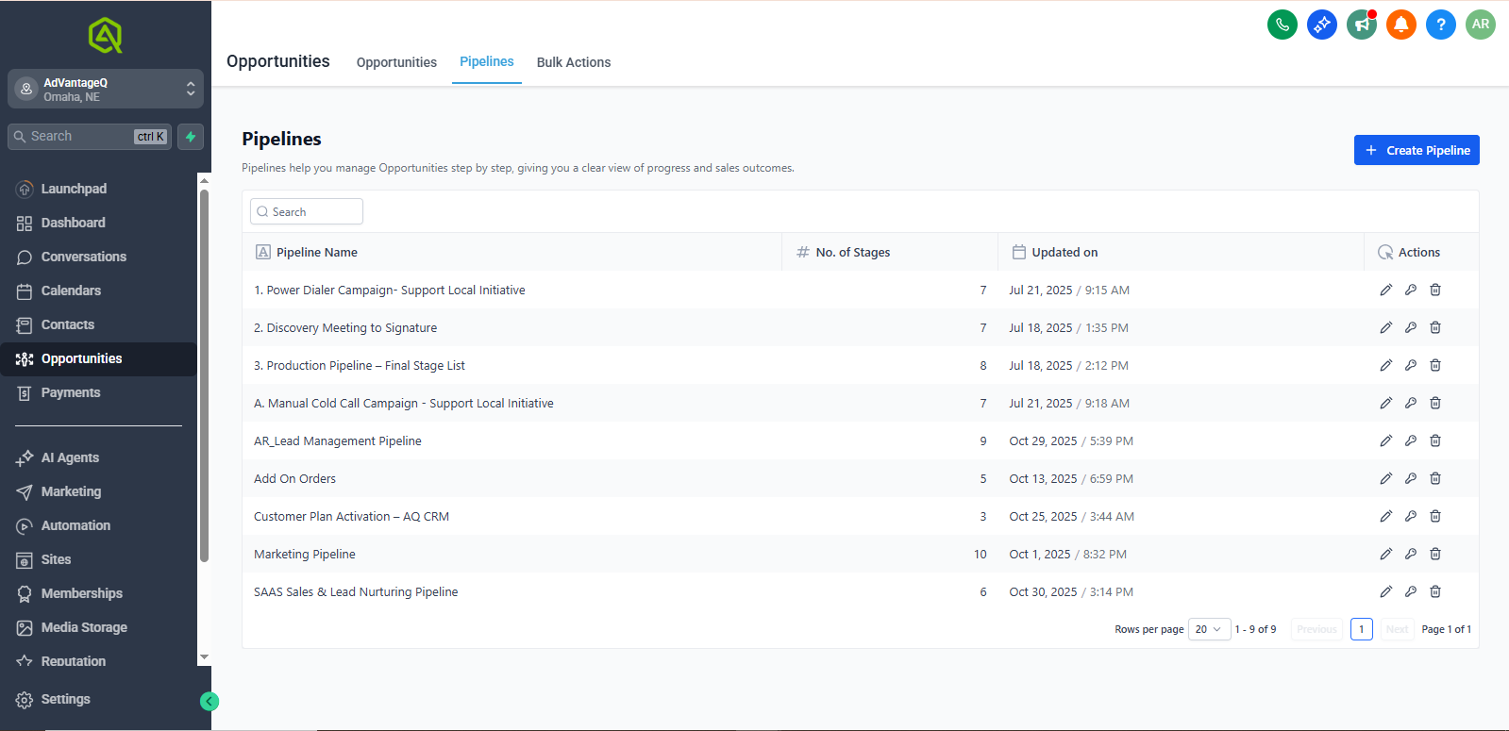
Task: Click the sidebar scroll down arrow
Action: point(204,657)
